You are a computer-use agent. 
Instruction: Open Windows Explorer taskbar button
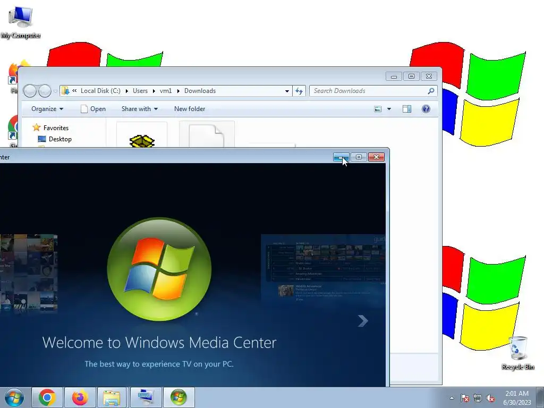point(113,397)
